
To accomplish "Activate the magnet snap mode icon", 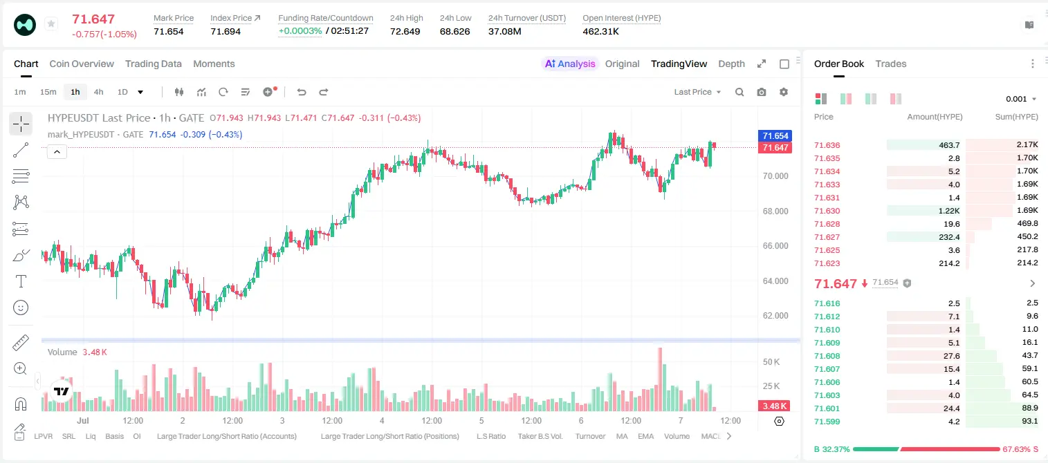I will coord(21,404).
